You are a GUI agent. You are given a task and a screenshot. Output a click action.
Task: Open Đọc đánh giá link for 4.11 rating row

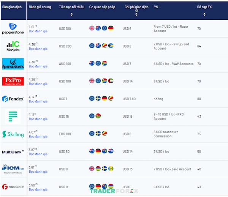pyautogui.click(x=38, y=119)
